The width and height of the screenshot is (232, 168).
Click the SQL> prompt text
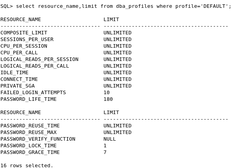point(7,6)
